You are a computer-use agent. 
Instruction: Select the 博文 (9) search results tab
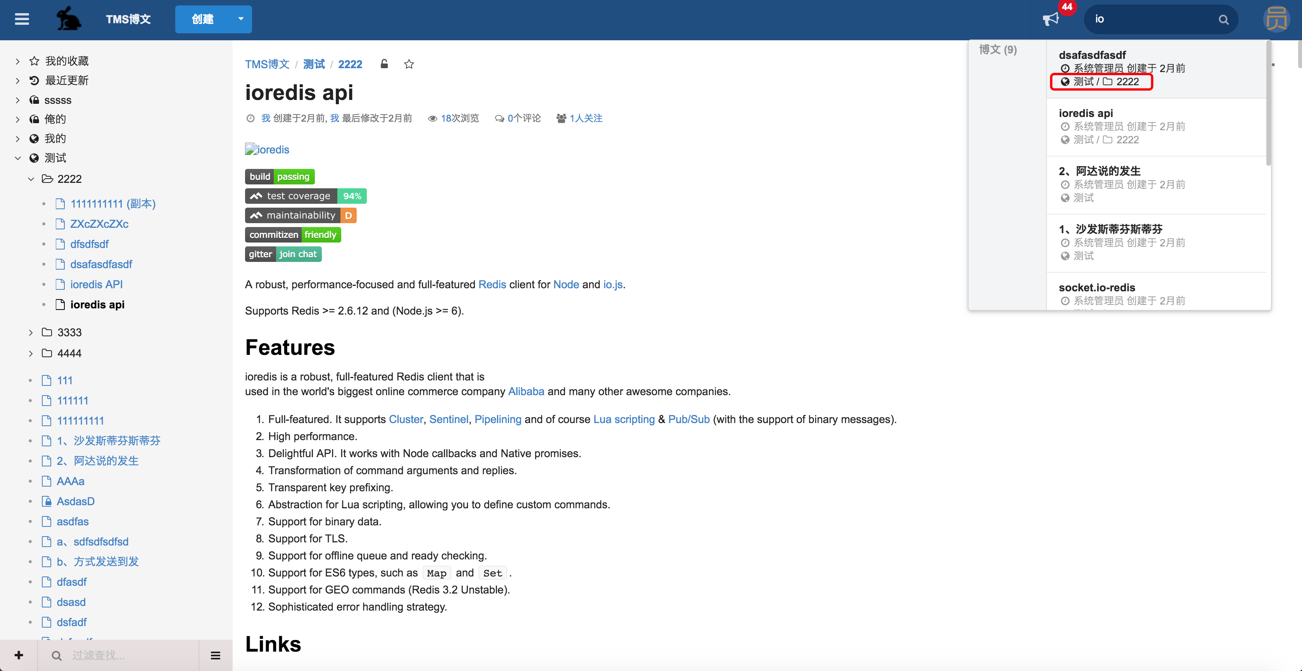click(x=998, y=50)
